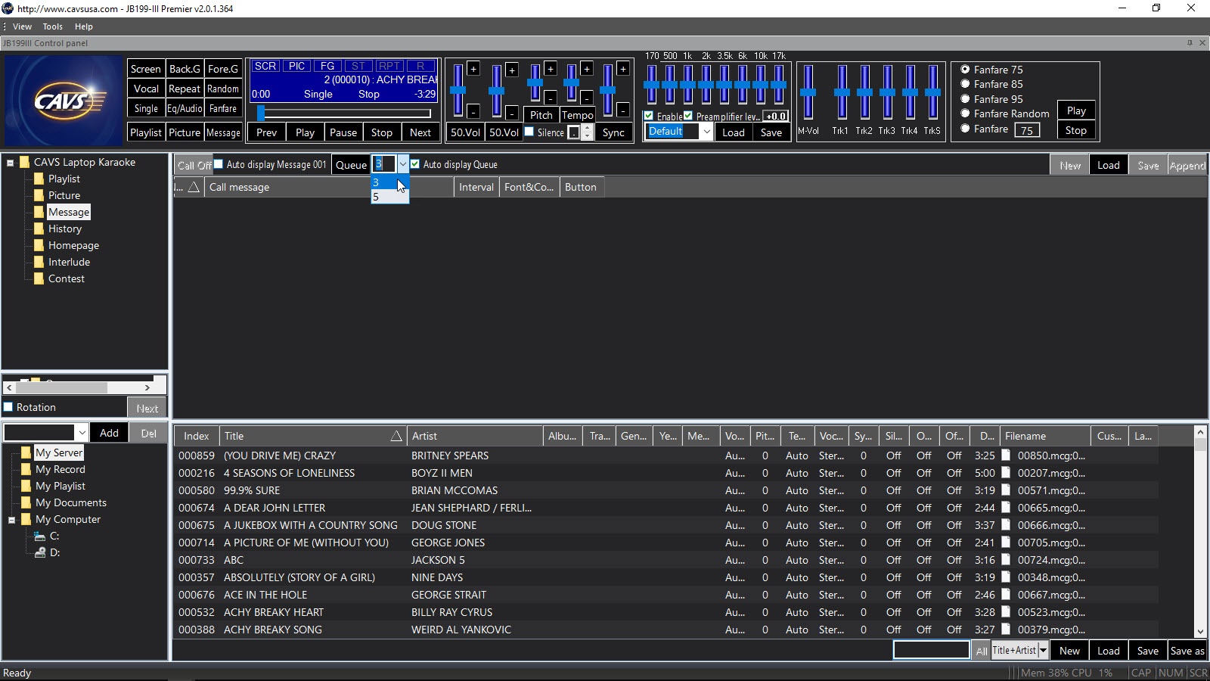This screenshot has height=681, width=1210.
Task: Click Save as button at bottom right
Action: coord(1187,651)
